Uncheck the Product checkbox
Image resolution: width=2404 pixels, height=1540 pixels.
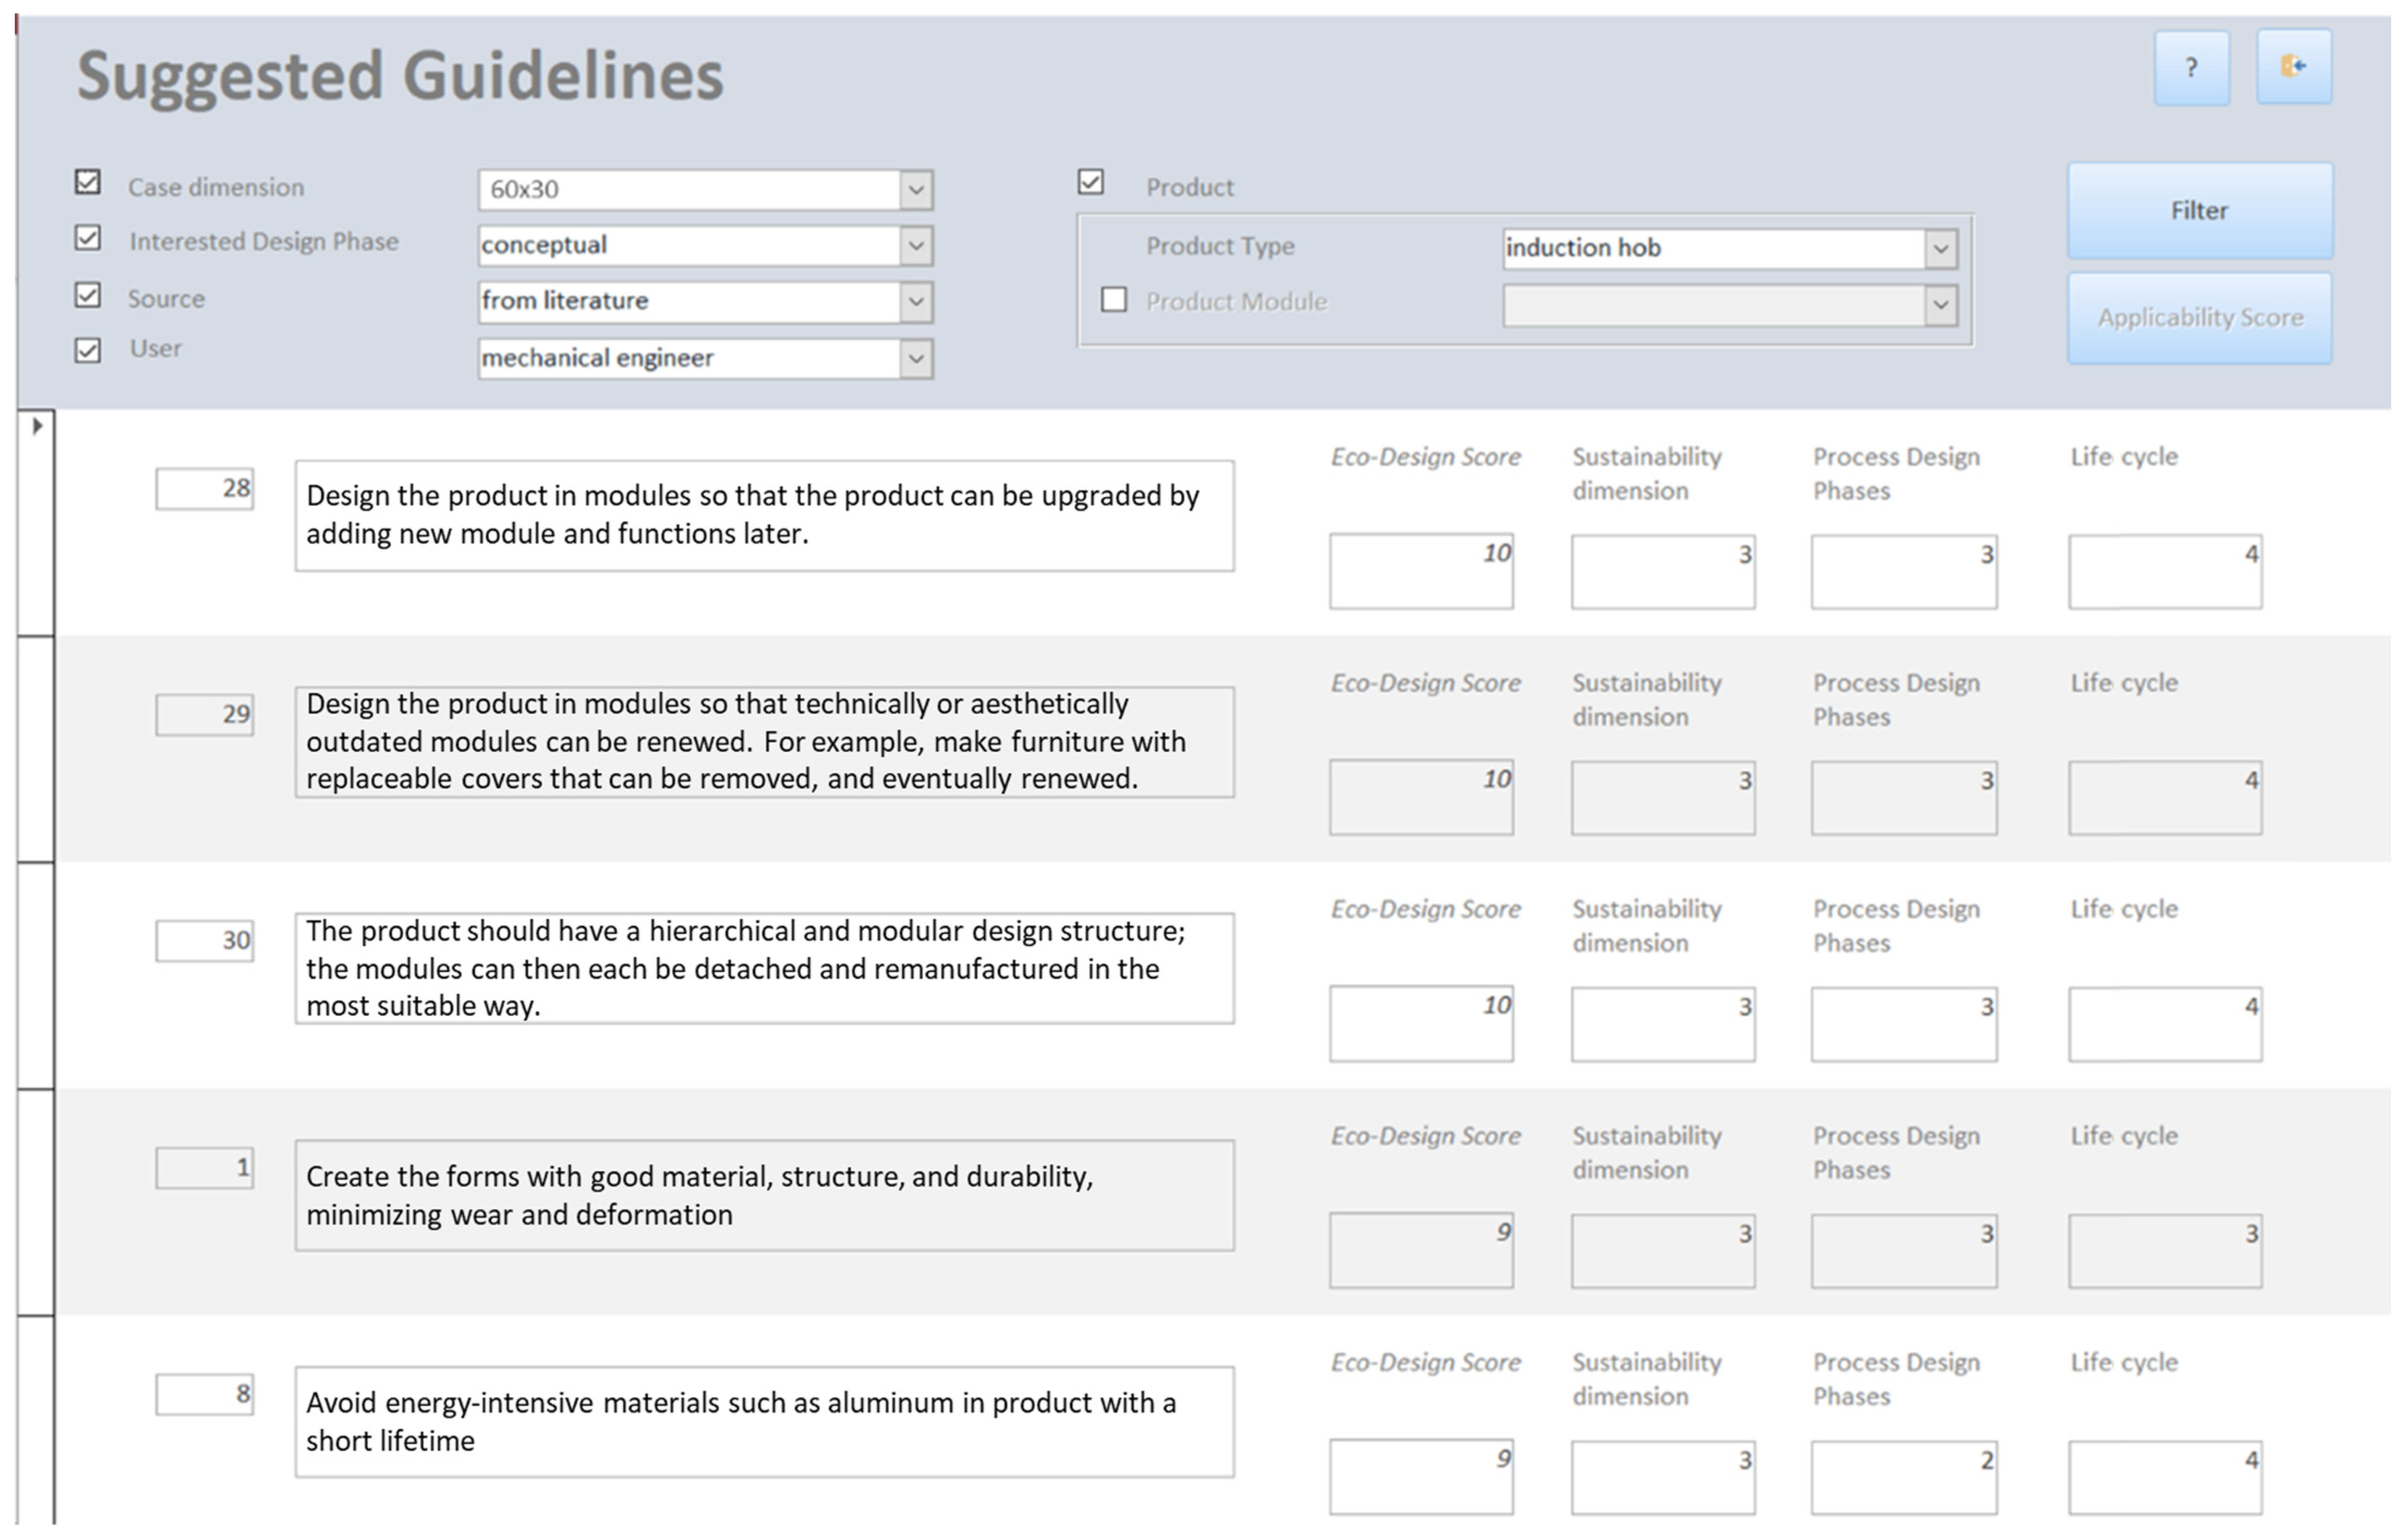1090,182
